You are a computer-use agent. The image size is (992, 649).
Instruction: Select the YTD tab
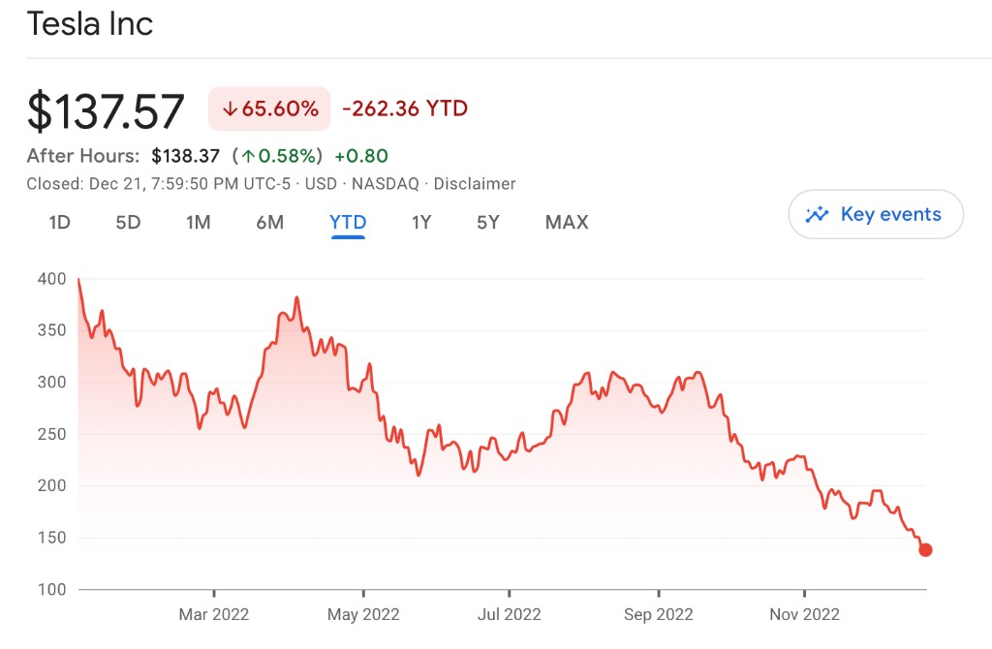pos(348,222)
